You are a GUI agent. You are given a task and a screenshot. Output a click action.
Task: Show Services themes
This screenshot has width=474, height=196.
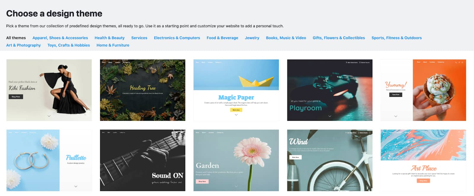(x=139, y=38)
